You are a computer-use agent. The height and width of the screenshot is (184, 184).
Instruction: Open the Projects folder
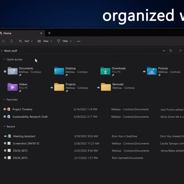(59, 87)
